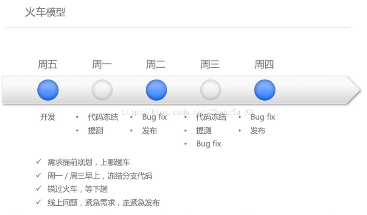The width and height of the screenshot is (367, 215).
Task: Click the checkmark beside 线上问题
Action: point(39,202)
